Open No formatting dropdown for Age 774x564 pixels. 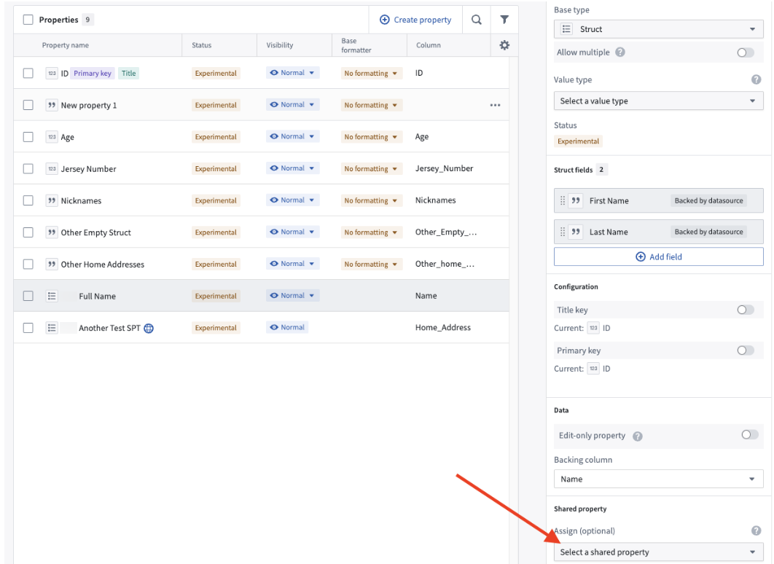click(x=371, y=137)
